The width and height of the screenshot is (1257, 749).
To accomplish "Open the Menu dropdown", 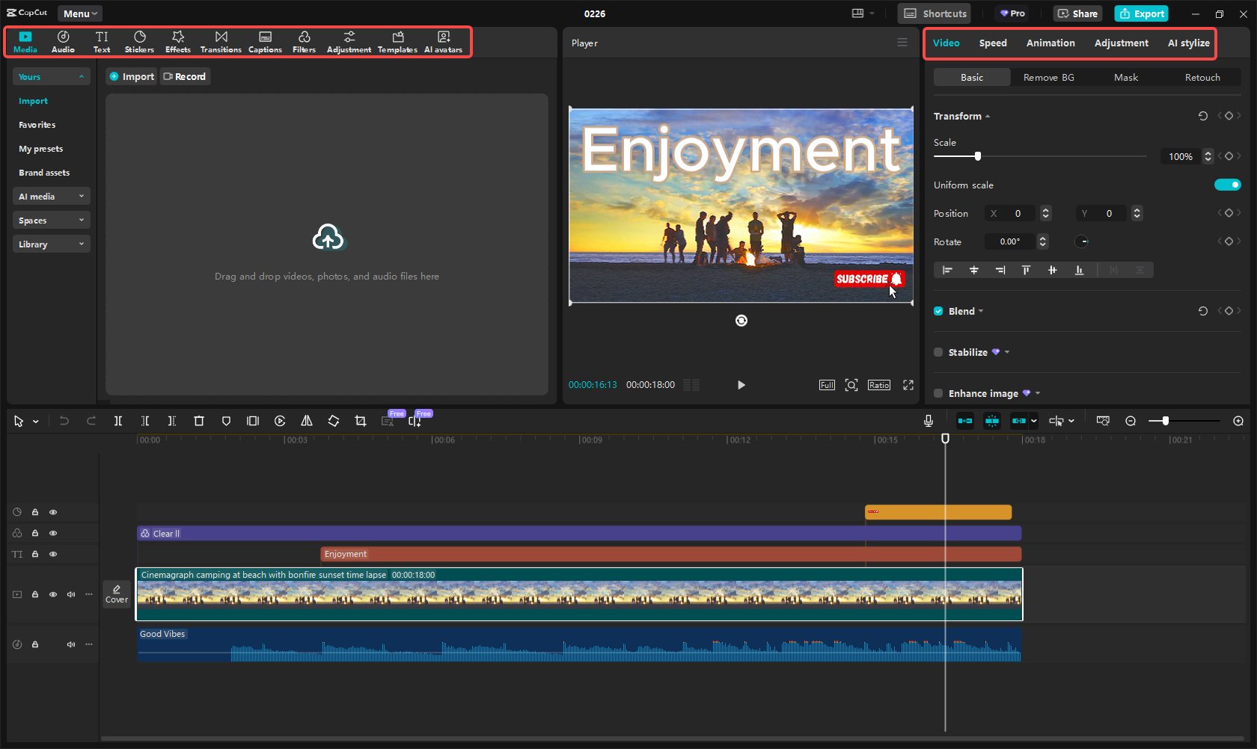I will [x=79, y=13].
